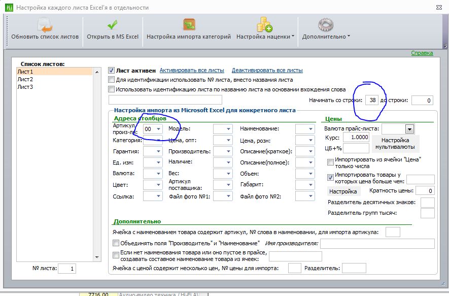Expand the toolbar overflow arrow at right edge
This screenshot has height=296, width=449.
tap(445, 46)
